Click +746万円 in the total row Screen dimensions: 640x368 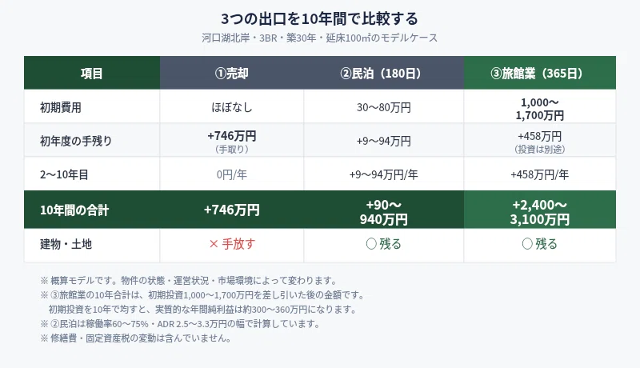click(232, 210)
